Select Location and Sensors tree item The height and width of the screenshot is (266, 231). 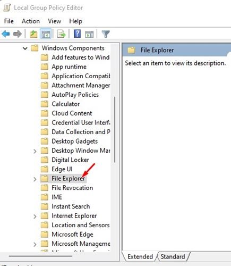tap(81, 225)
